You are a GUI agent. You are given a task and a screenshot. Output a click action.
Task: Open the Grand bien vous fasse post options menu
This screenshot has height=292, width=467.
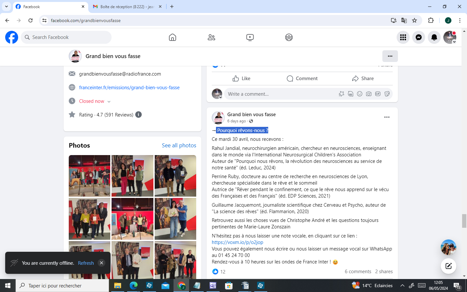387,117
